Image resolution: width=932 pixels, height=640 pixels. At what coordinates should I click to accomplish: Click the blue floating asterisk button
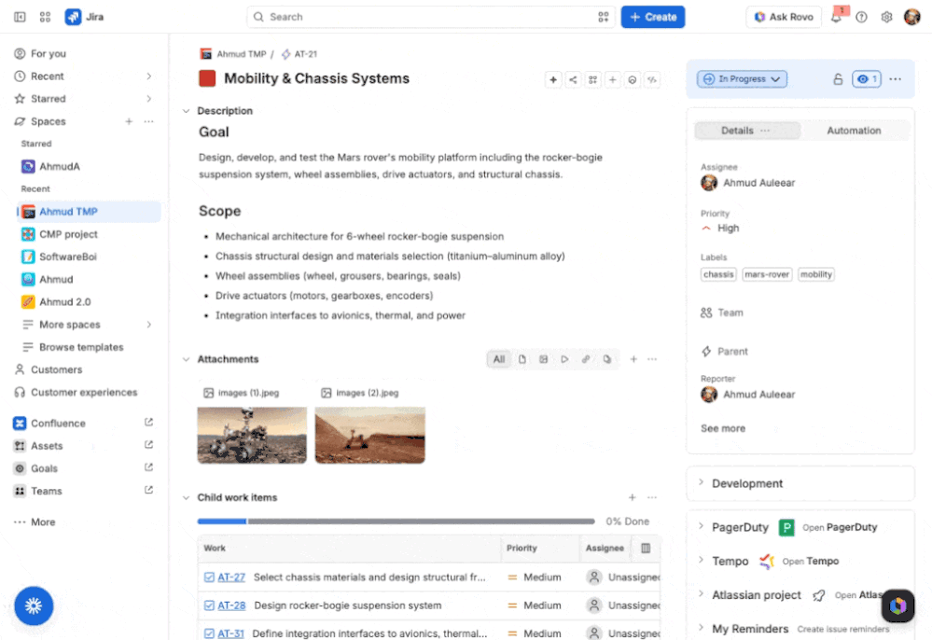pos(34,606)
